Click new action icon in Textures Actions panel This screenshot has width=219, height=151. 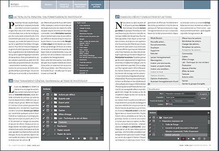click(x=91, y=138)
